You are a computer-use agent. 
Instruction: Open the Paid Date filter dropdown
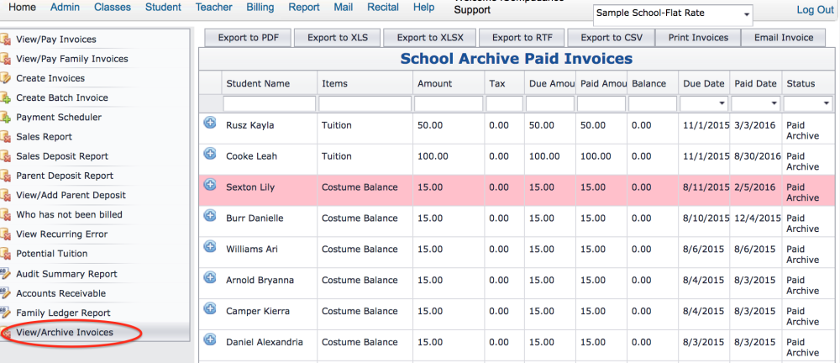[x=774, y=103]
